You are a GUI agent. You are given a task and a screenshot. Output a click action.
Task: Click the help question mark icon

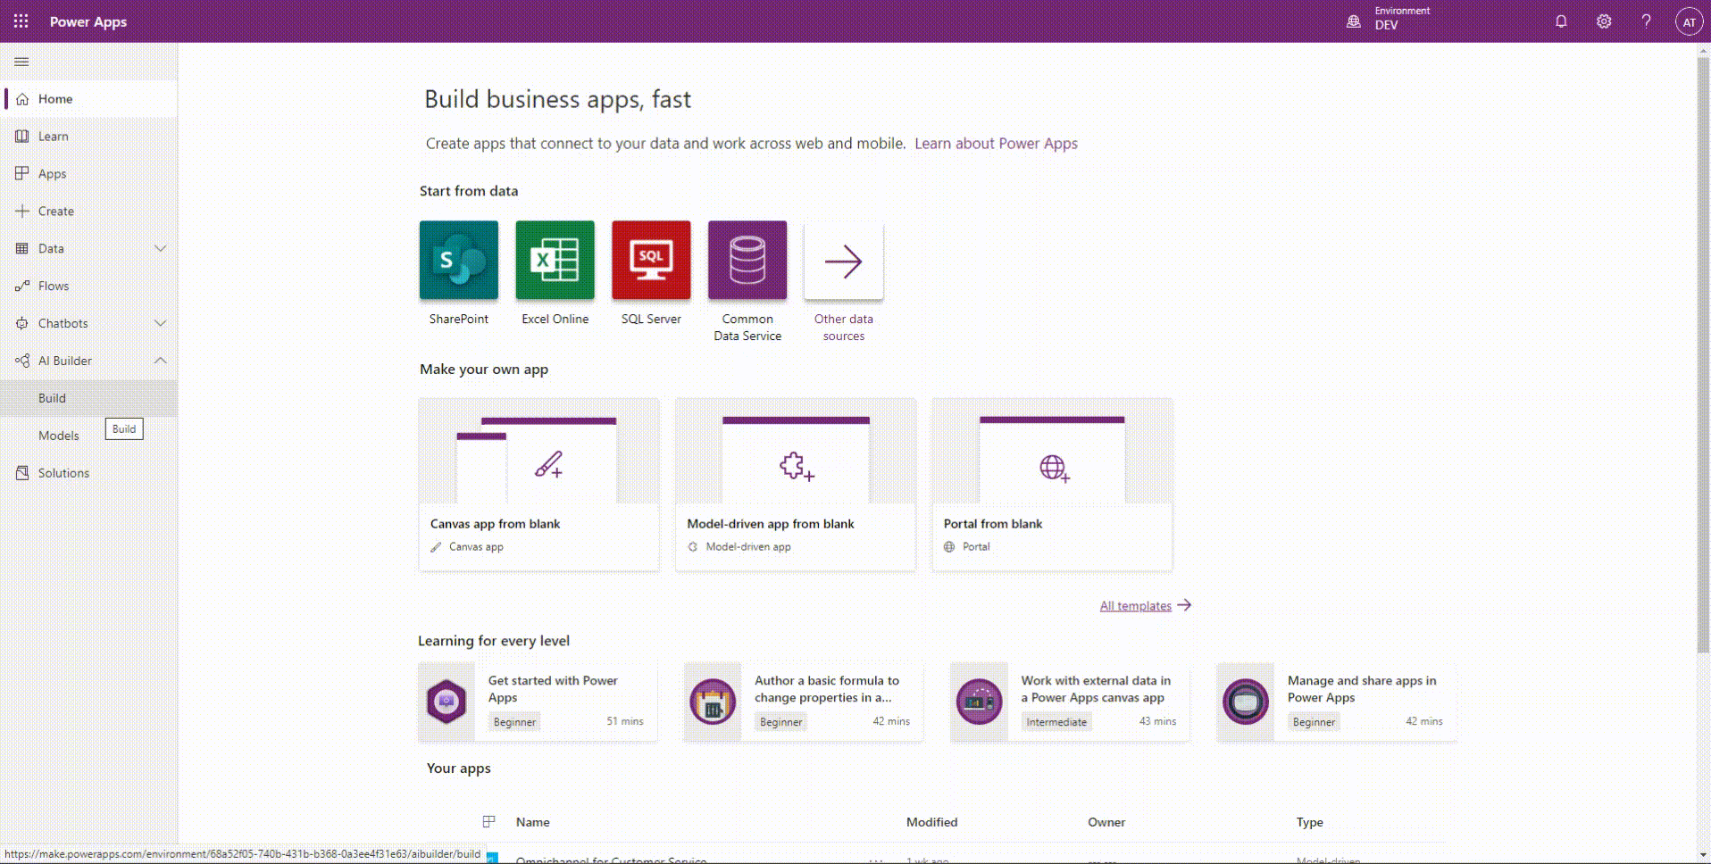(x=1646, y=21)
